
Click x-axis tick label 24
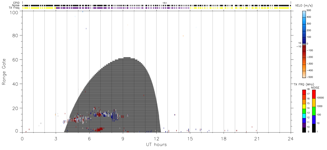[x=291, y=139]
